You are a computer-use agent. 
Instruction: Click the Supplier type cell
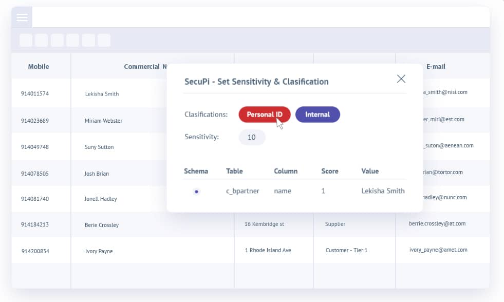pos(335,224)
